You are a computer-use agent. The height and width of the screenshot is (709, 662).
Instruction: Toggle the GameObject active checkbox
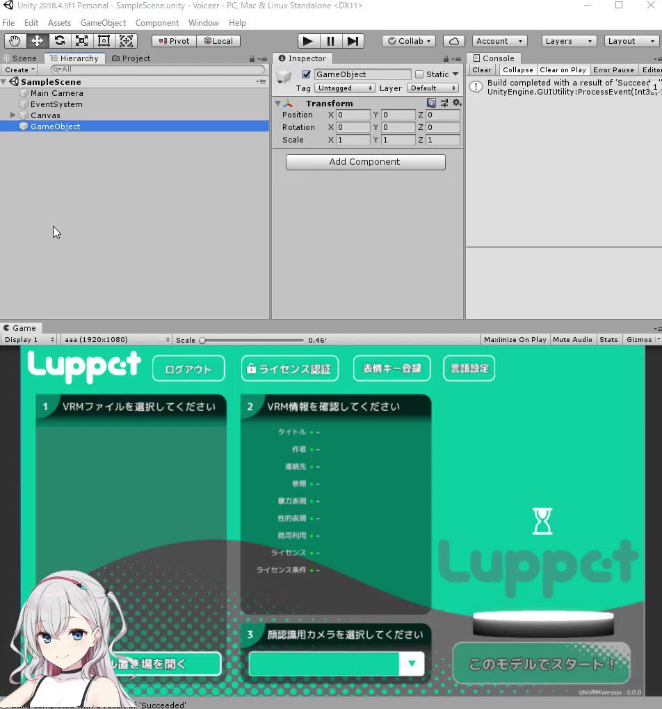(x=307, y=74)
